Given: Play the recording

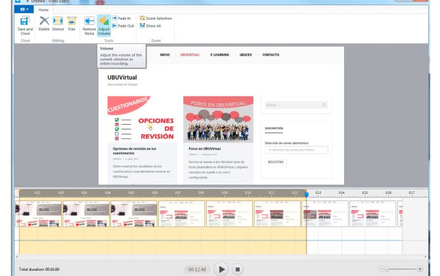Looking at the screenshot, I should click(x=221, y=269).
